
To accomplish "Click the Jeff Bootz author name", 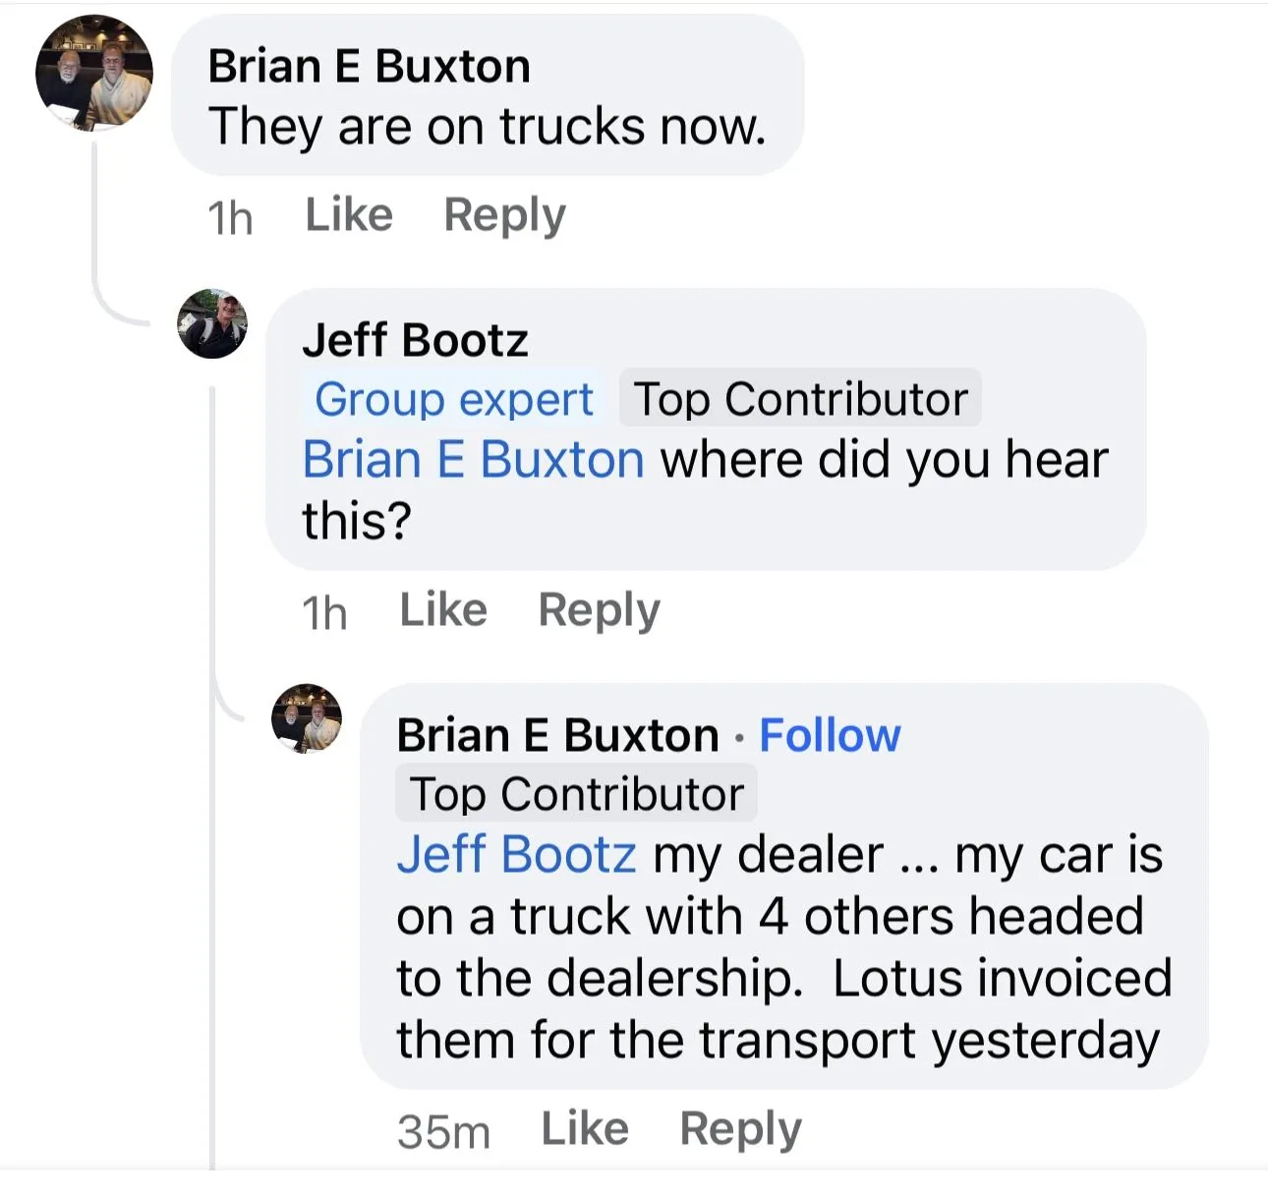I will [x=415, y=340].
